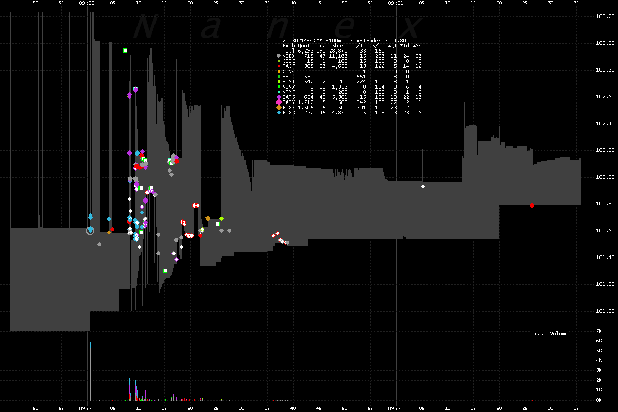Click the BATS exchange name

(289, 97)
